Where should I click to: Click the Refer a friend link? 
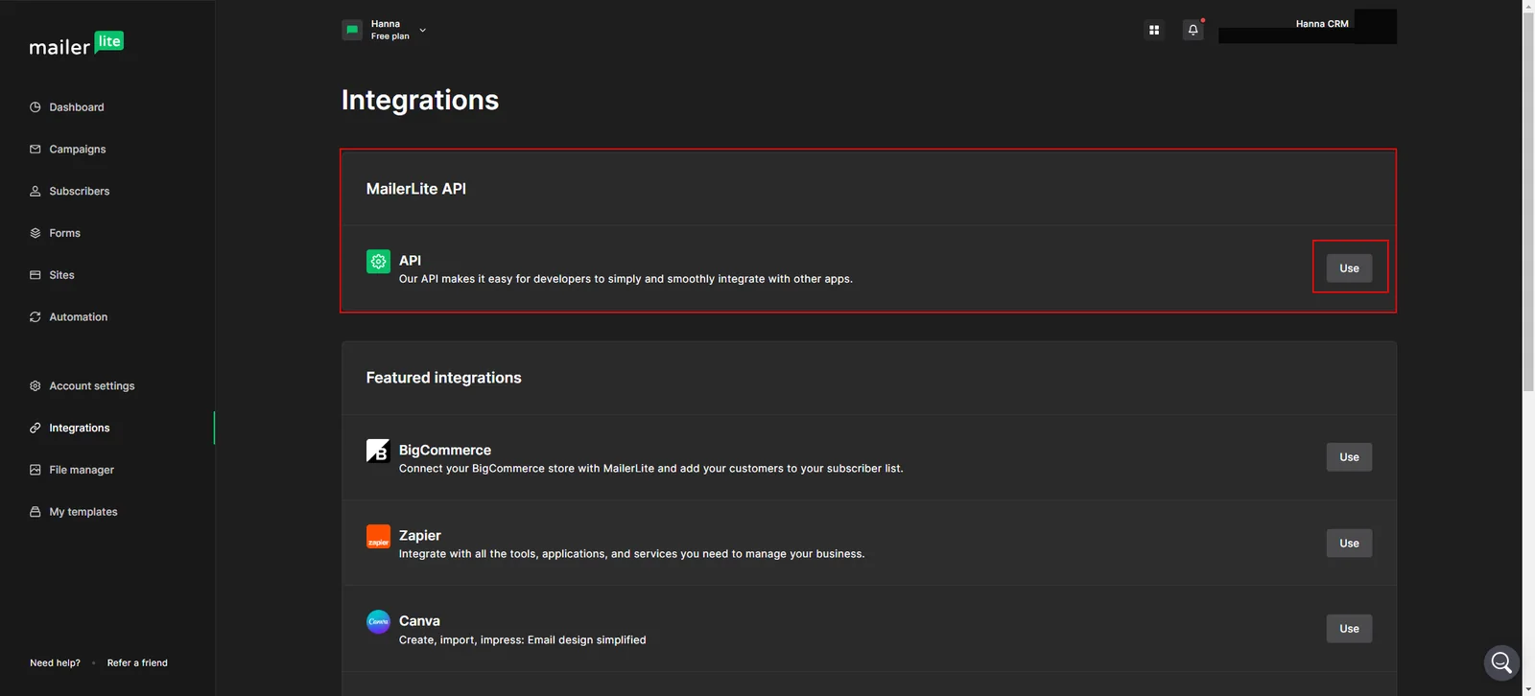[137, 663]
